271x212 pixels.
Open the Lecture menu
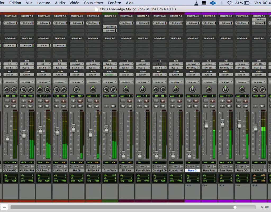click(44, 3)
